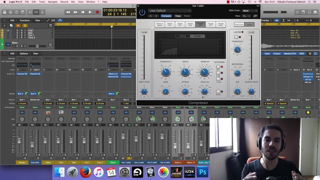
Task: Open the mixer via the toolbar Mixers icon
Action: 36,12
